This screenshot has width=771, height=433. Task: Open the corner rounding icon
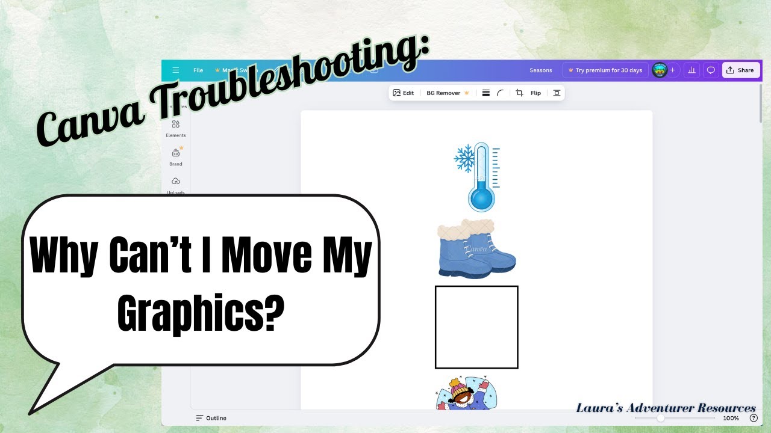pyautogui.click(x=501, y=93)
